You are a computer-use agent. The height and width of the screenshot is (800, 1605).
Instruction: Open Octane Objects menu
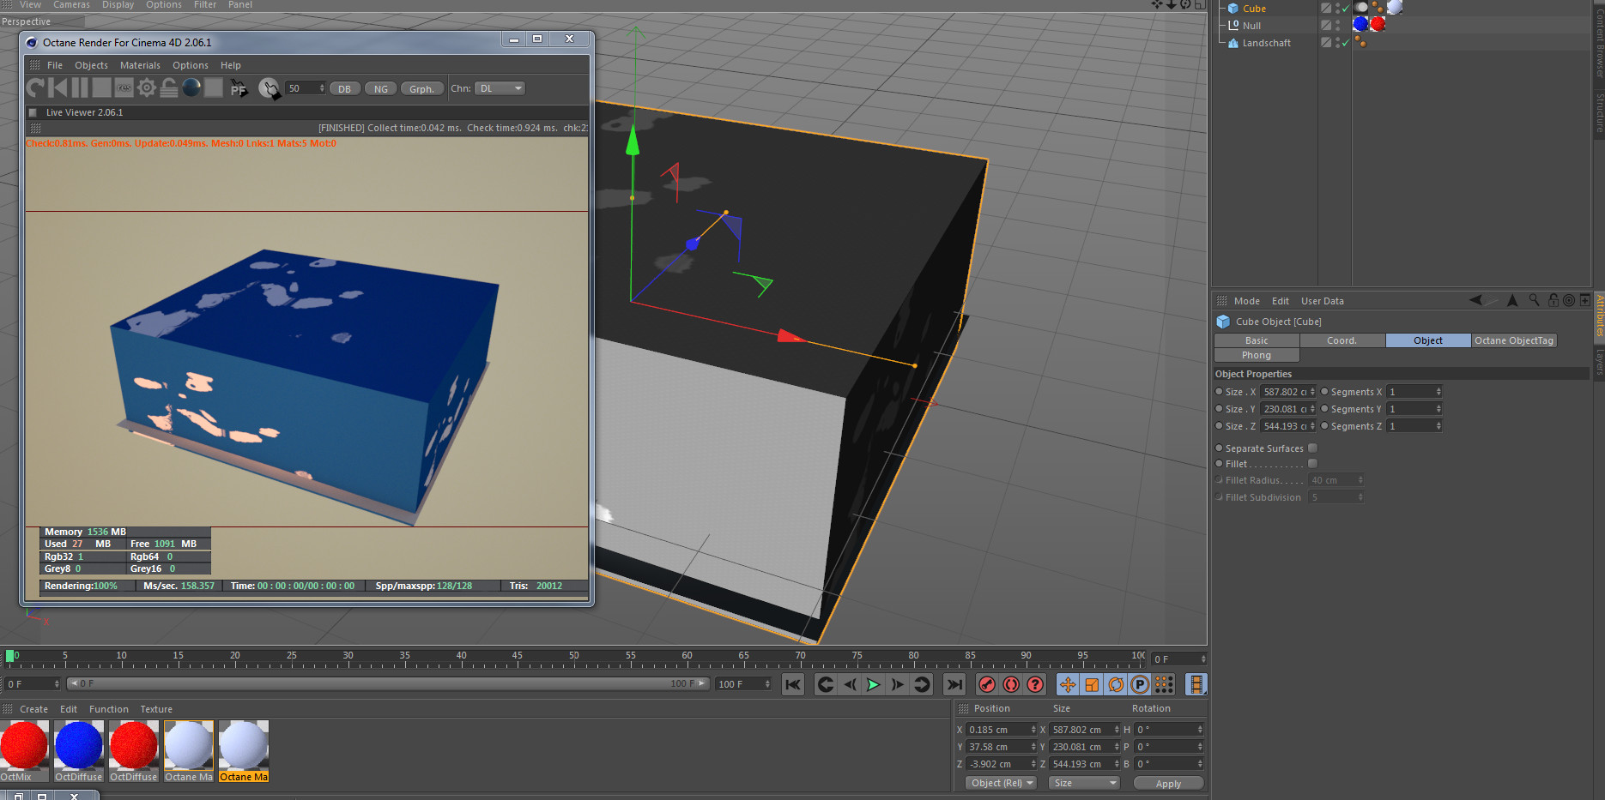click(91, 65)
